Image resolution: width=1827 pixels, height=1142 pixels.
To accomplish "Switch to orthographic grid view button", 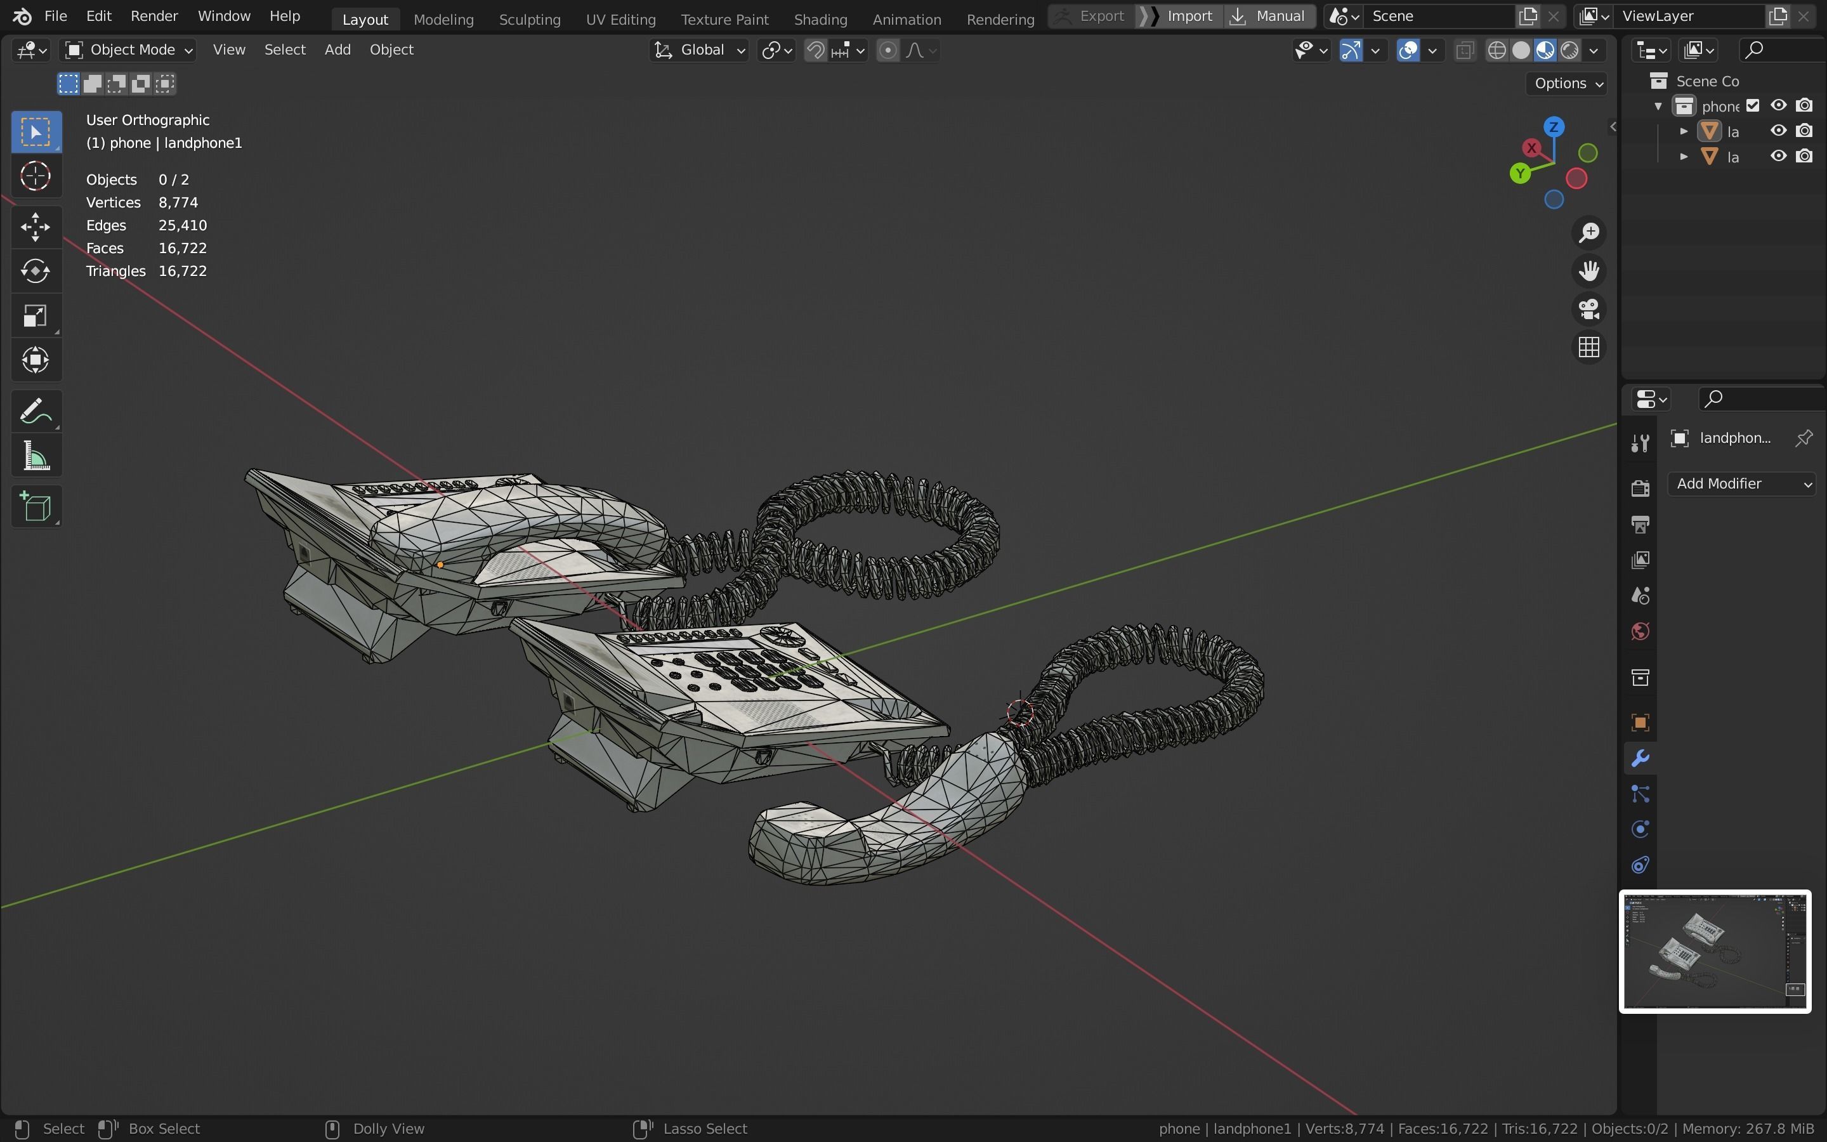I will point(1588,348).
